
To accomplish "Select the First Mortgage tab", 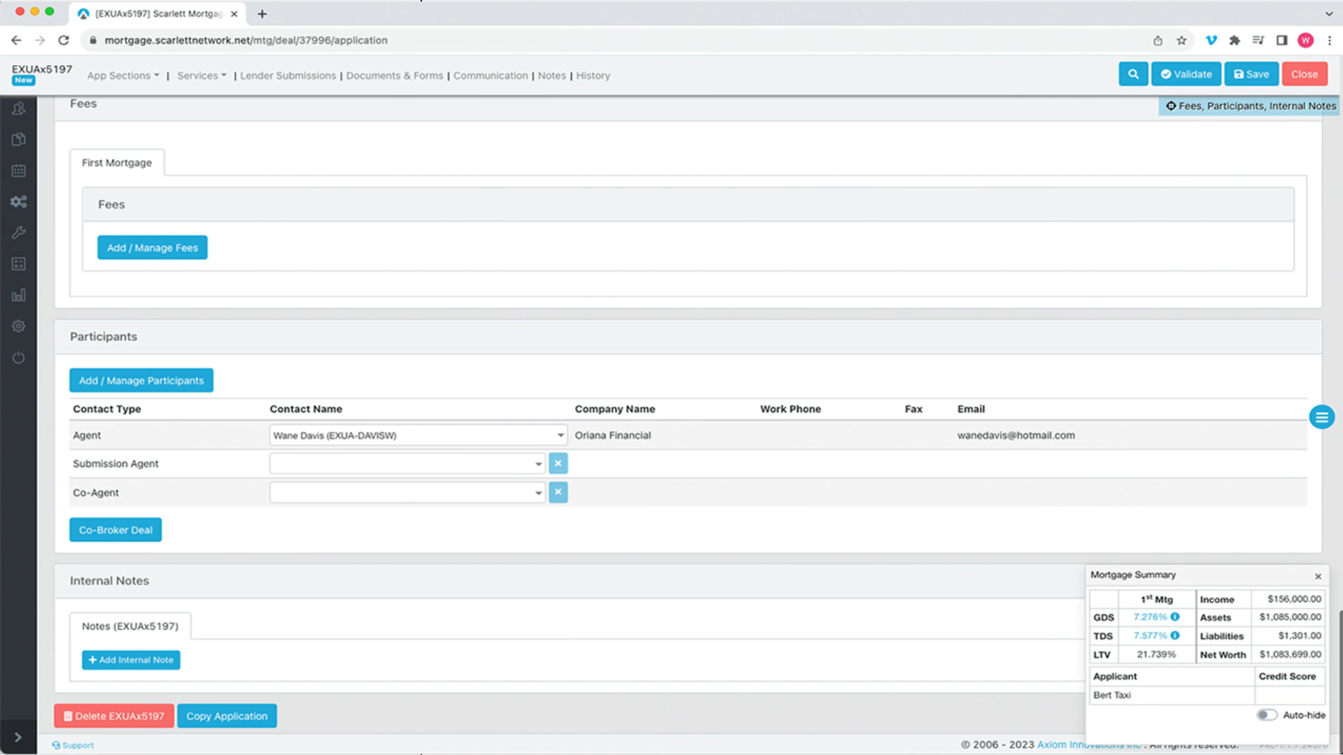I will coord(117,163).
